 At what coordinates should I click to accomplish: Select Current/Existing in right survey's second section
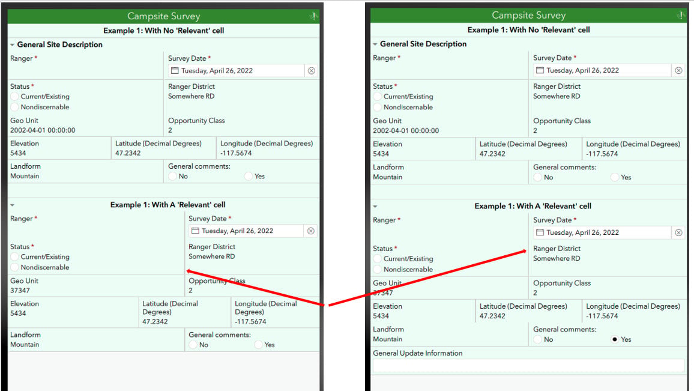[x=378, y=259]
